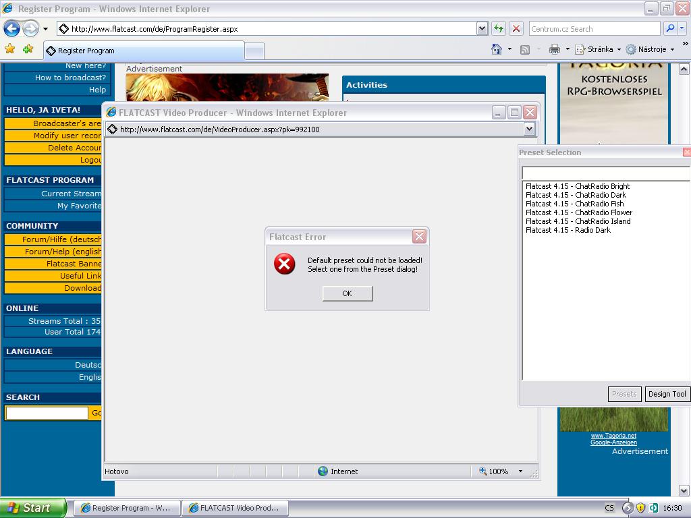
Task: Select the Register Program tab
Action: click(144, 51)
